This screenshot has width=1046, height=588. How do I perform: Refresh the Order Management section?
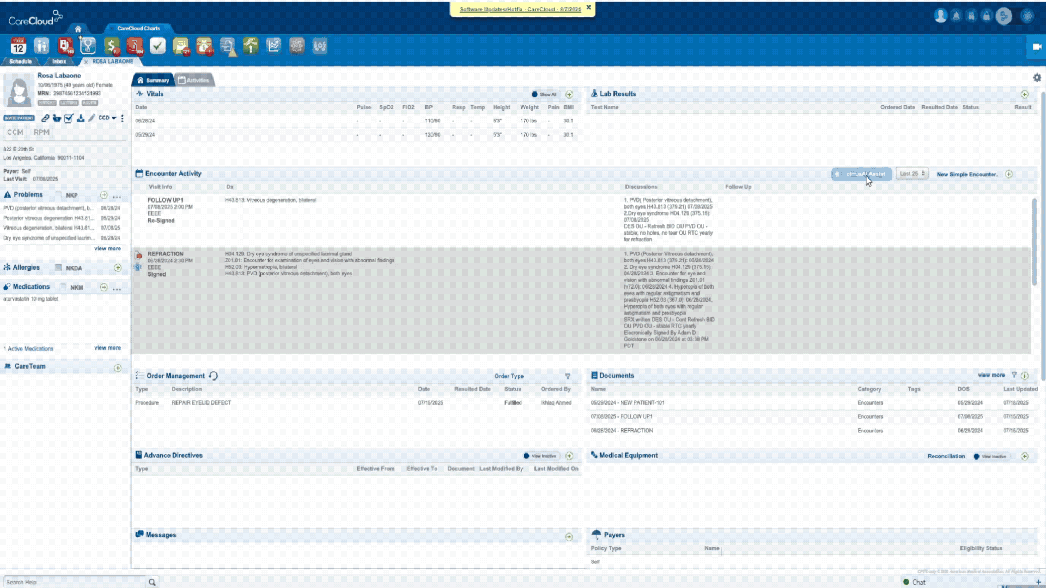pos(214,376)
